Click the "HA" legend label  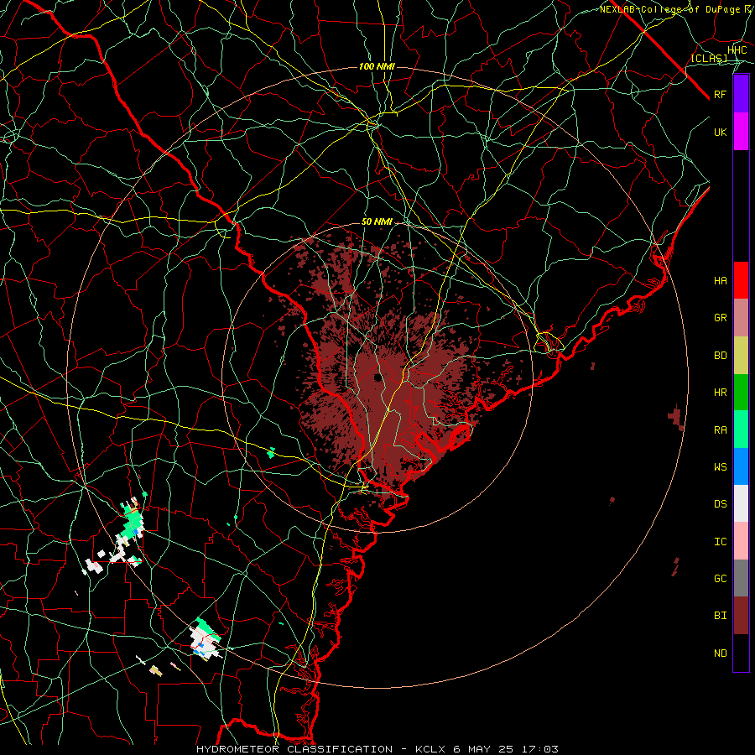[x=720, y=281]
